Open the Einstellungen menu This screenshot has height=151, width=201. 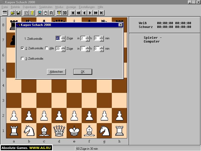coord(87,7)
